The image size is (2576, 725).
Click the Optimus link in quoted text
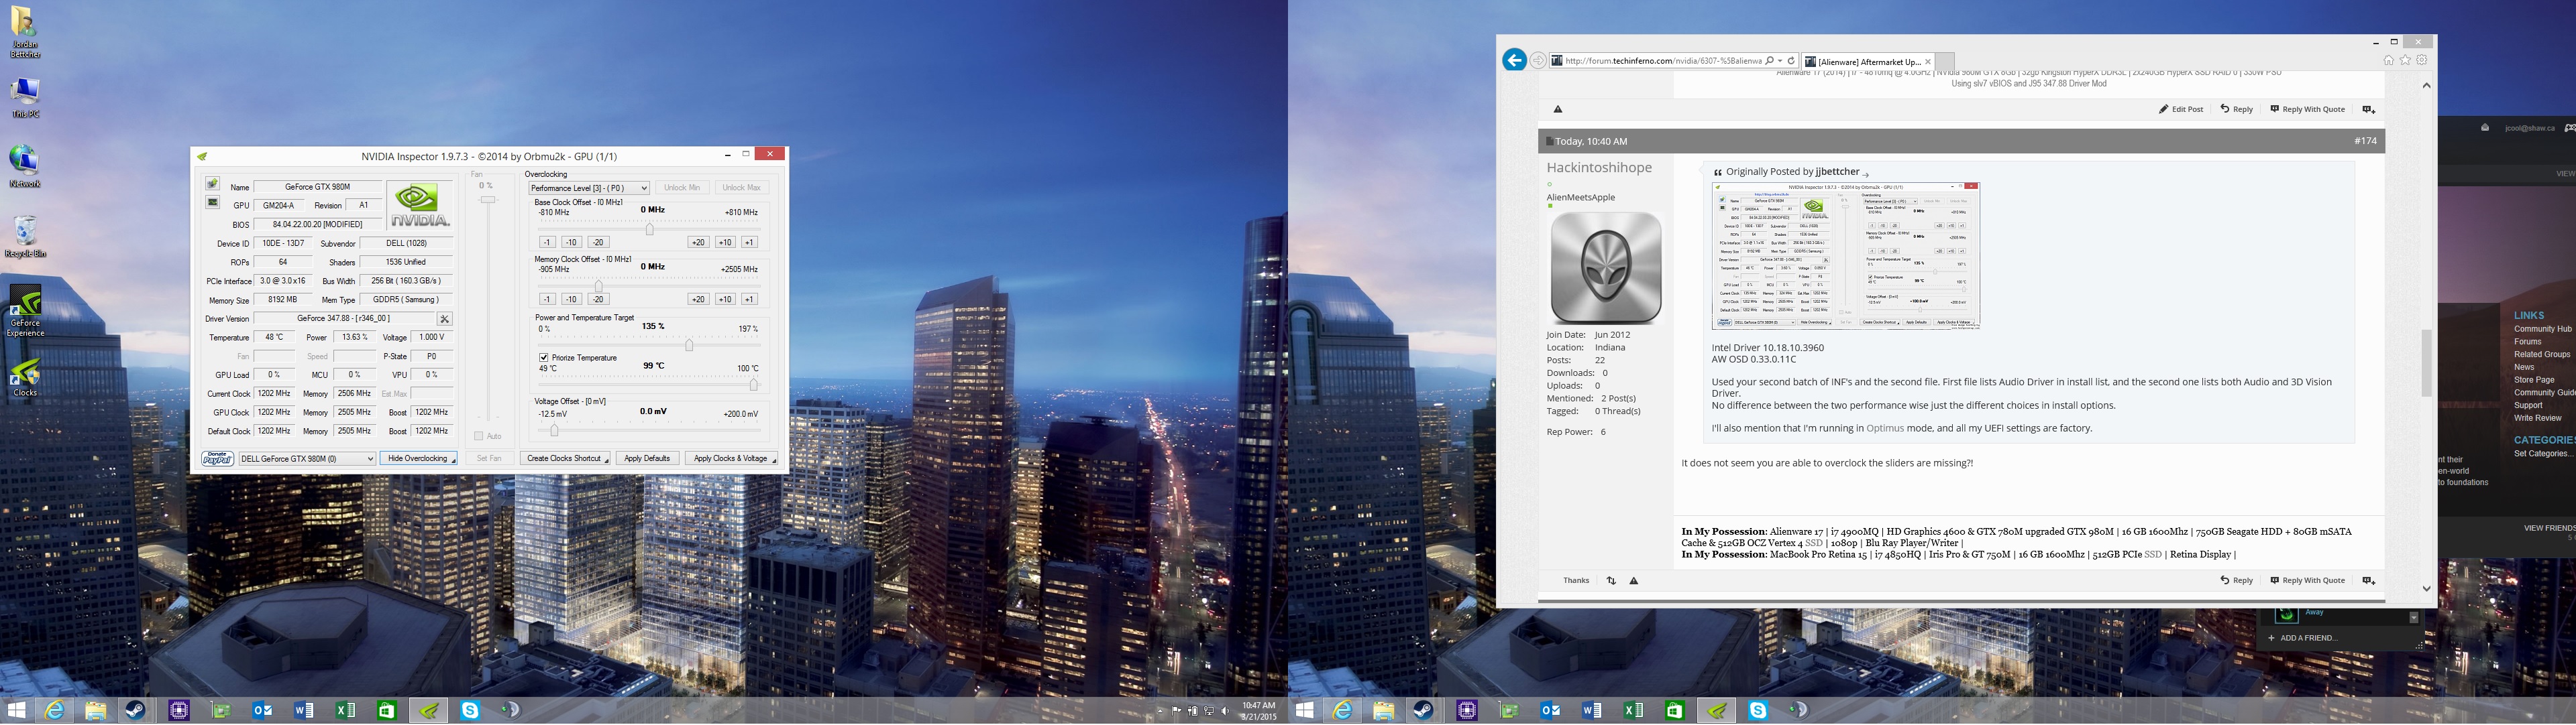coord(1884,428)
